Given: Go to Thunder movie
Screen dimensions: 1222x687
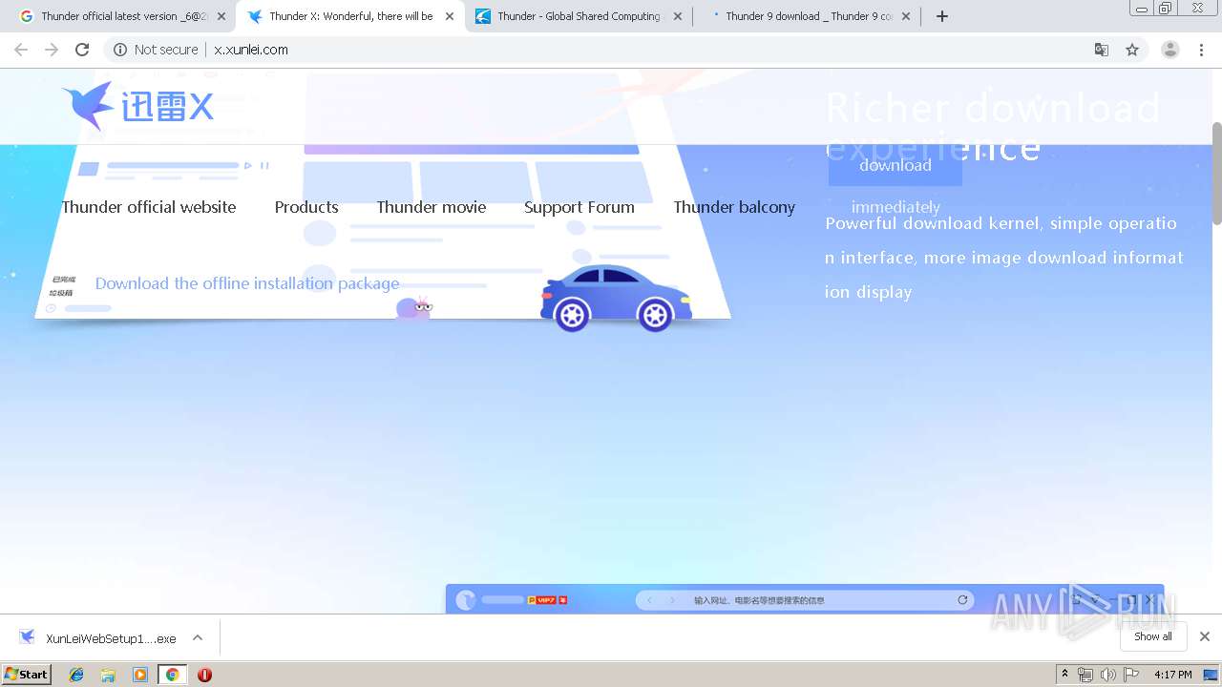Looking at the screenshot, I should [x=432, y=207].
